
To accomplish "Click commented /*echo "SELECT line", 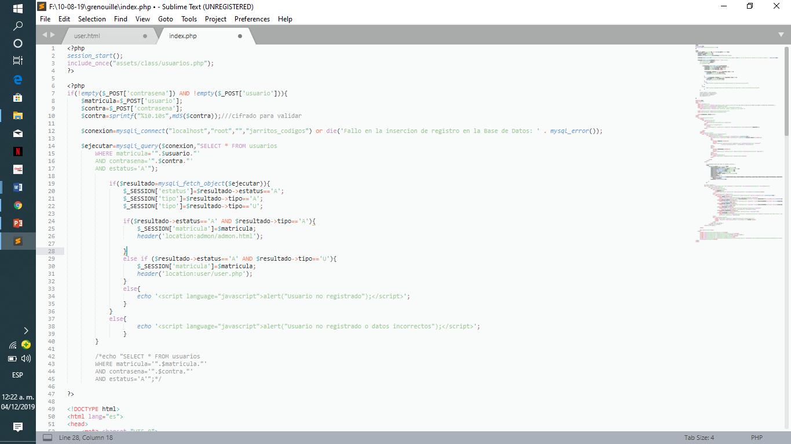I will pos(148,357).
